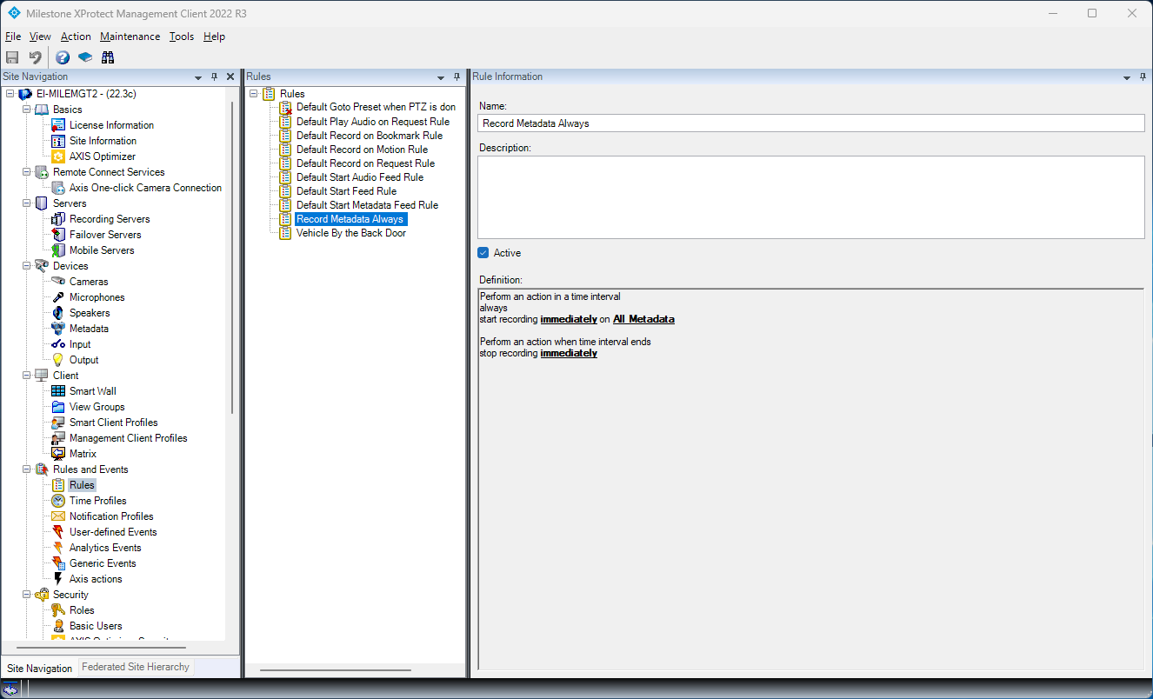Select the Recording Servers icon in tree

[x=58, y=219]
